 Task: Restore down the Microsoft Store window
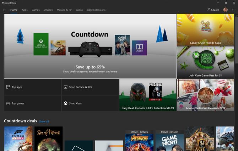pos(226,3)
